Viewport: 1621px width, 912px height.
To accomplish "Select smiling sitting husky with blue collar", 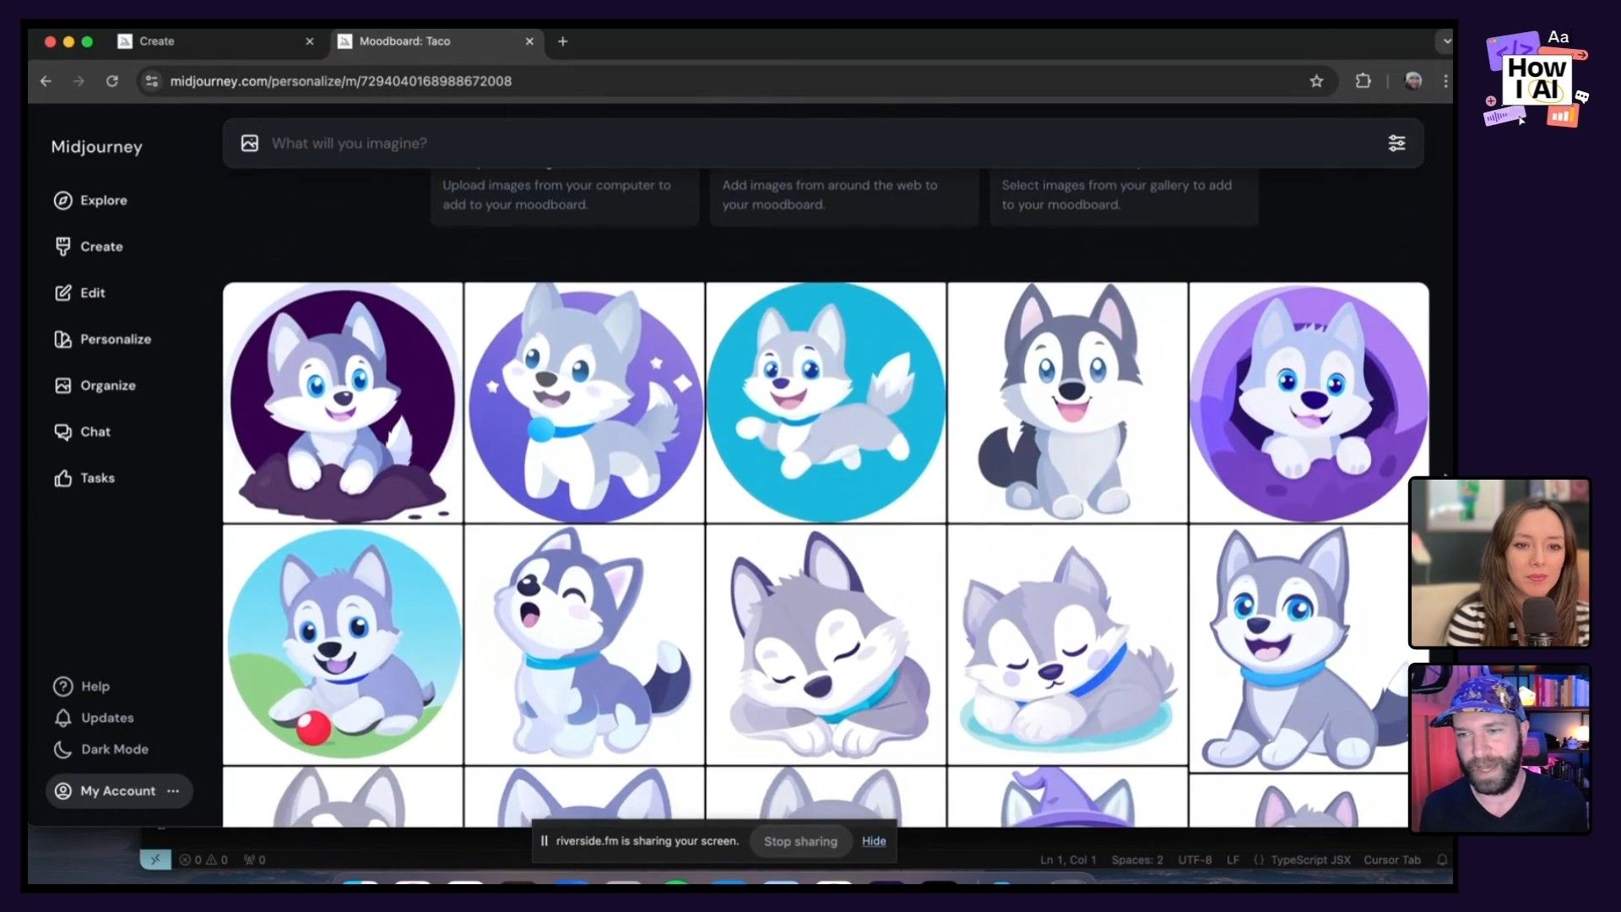I will [x=1300, y=649].
